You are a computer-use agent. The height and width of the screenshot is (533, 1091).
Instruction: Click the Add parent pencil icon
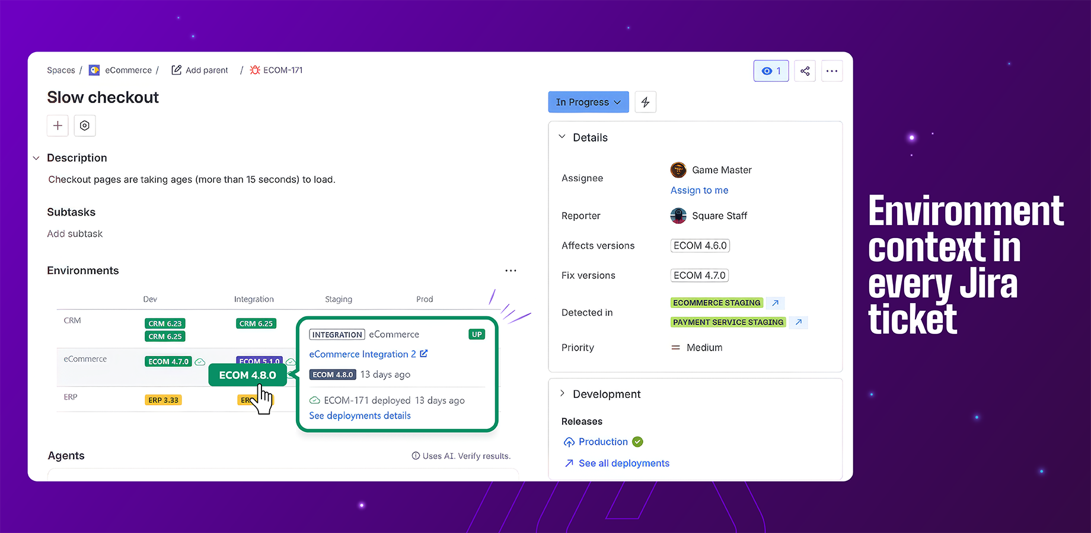[176, 70]
